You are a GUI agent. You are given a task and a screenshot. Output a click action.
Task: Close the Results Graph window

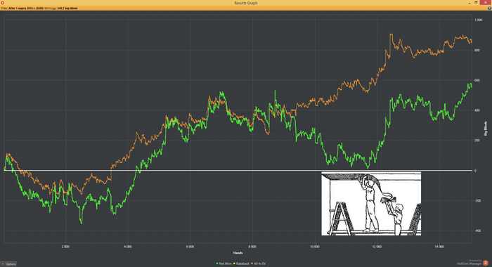(486, 3)
